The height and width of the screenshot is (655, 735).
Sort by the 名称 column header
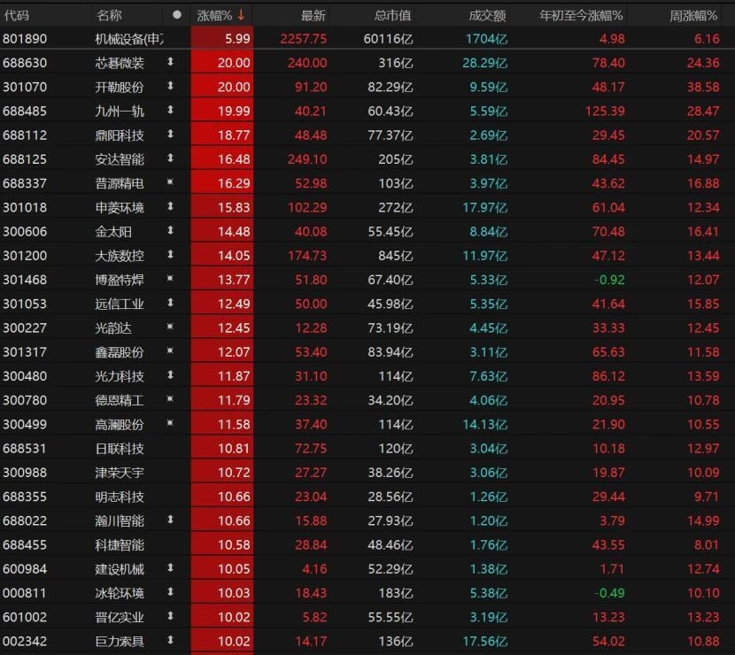pyautogui.click(x=109, y=15)
